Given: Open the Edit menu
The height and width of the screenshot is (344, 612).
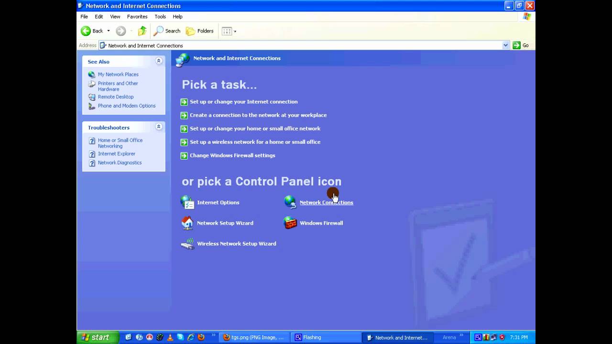Looking at the screenshot, I should pos(99,17).
